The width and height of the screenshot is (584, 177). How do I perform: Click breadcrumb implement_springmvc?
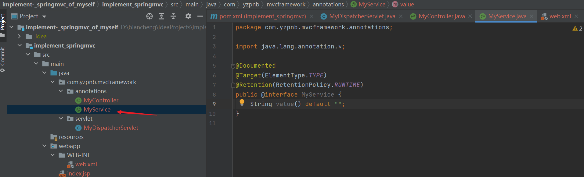133,5
